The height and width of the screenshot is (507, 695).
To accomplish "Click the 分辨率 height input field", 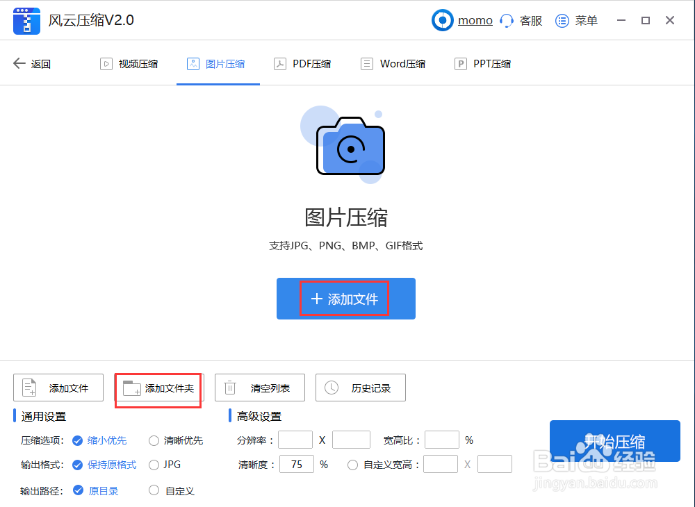I will [x=351, y=440].
